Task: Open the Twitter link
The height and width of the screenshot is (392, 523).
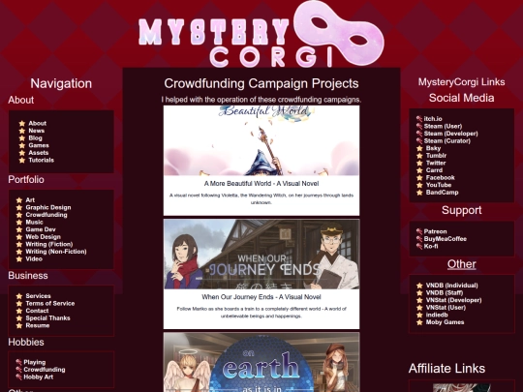Action: pos(436,163)
